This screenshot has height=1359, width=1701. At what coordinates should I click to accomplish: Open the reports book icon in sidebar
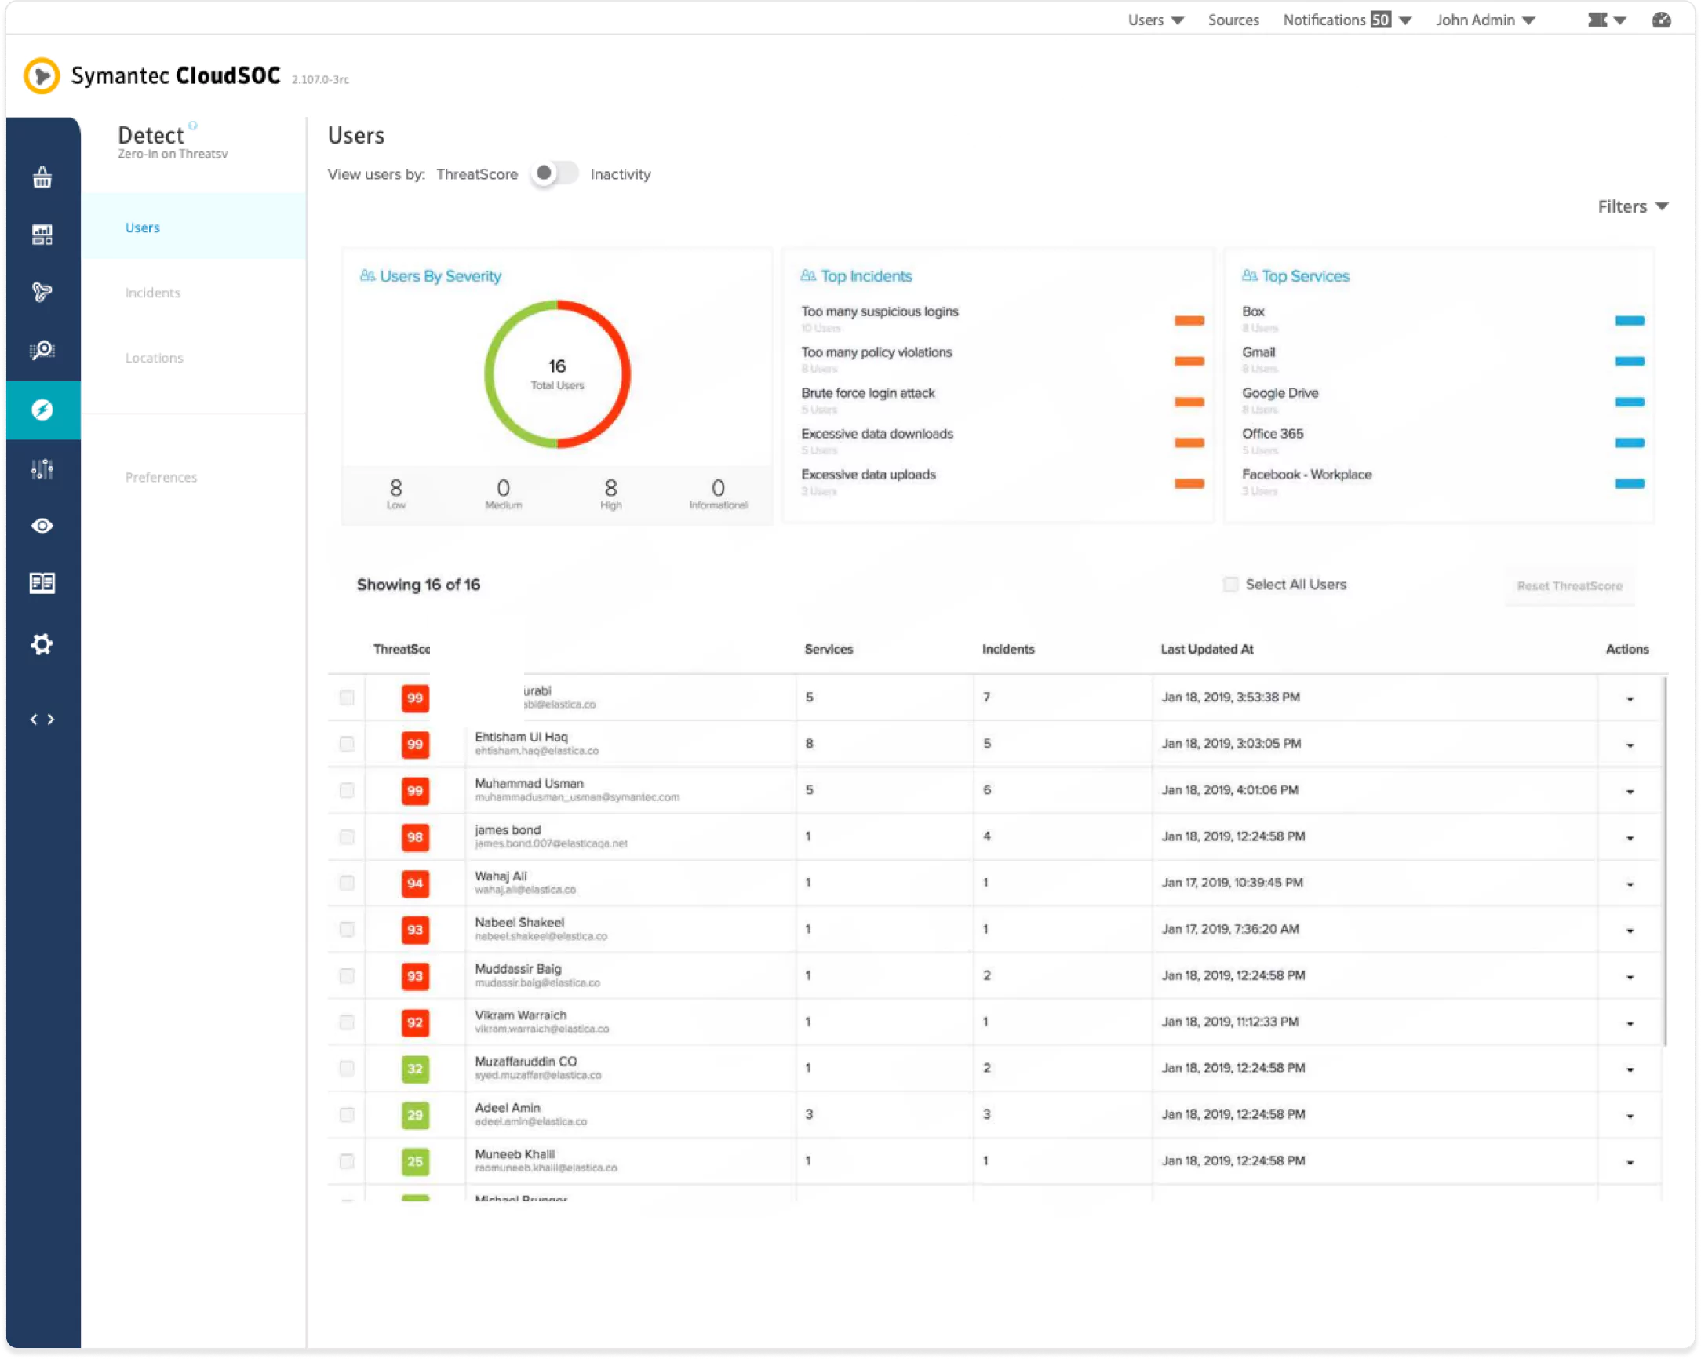[42, 583]
